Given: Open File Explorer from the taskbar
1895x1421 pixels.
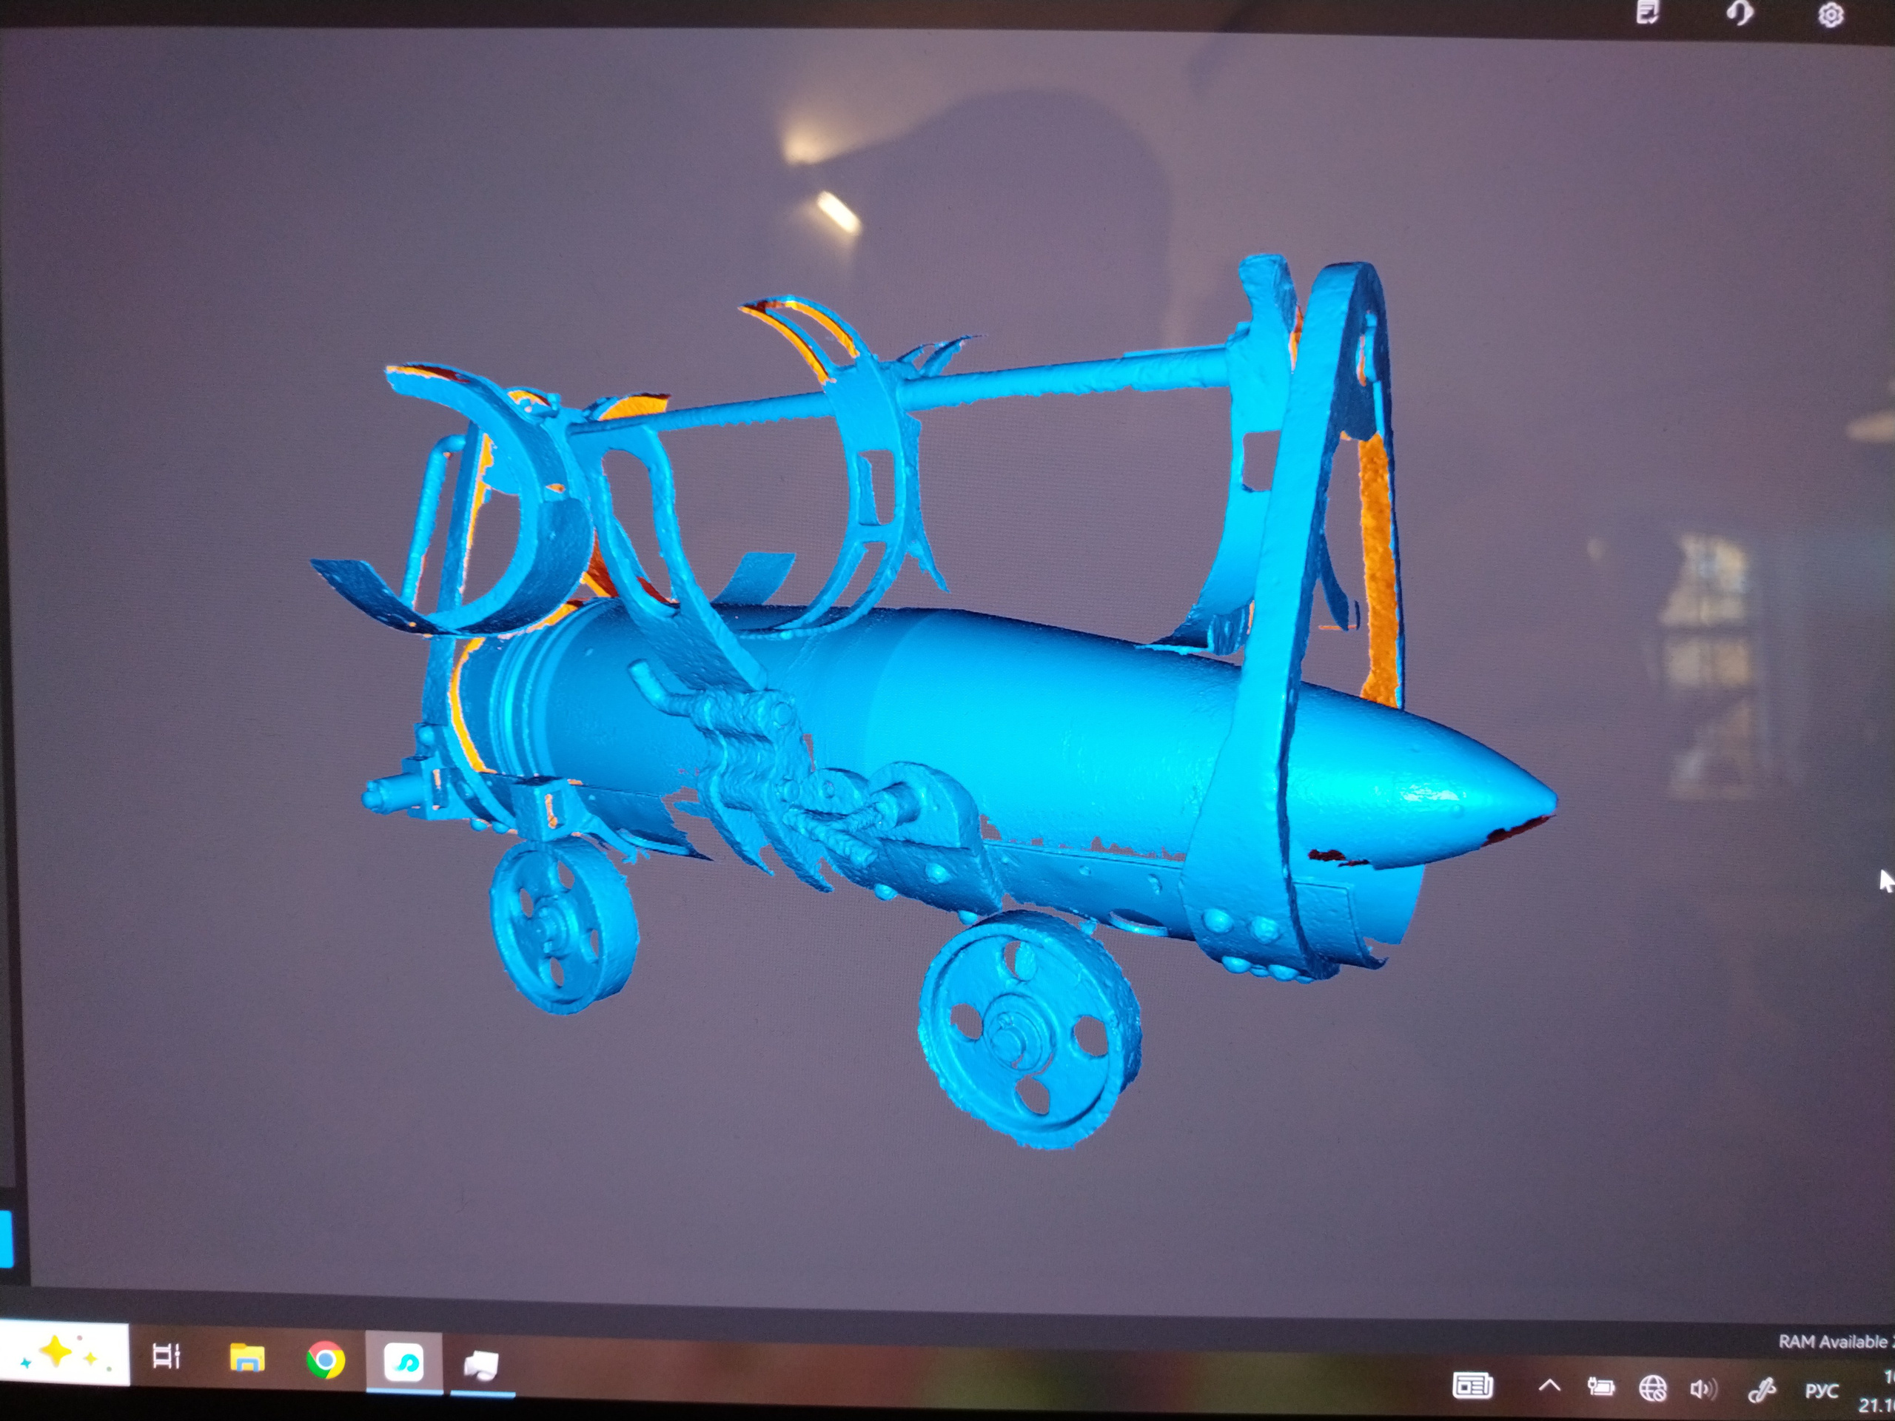Looking at the screenshot, I should [246, 1359].
